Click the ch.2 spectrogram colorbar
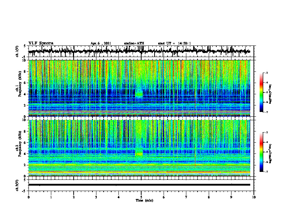The height and width of the screenshot is (221, 286). click(x=261, y=152)
